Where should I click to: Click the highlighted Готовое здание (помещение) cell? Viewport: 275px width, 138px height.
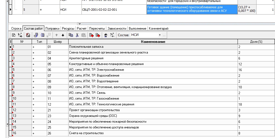(192, 9)
